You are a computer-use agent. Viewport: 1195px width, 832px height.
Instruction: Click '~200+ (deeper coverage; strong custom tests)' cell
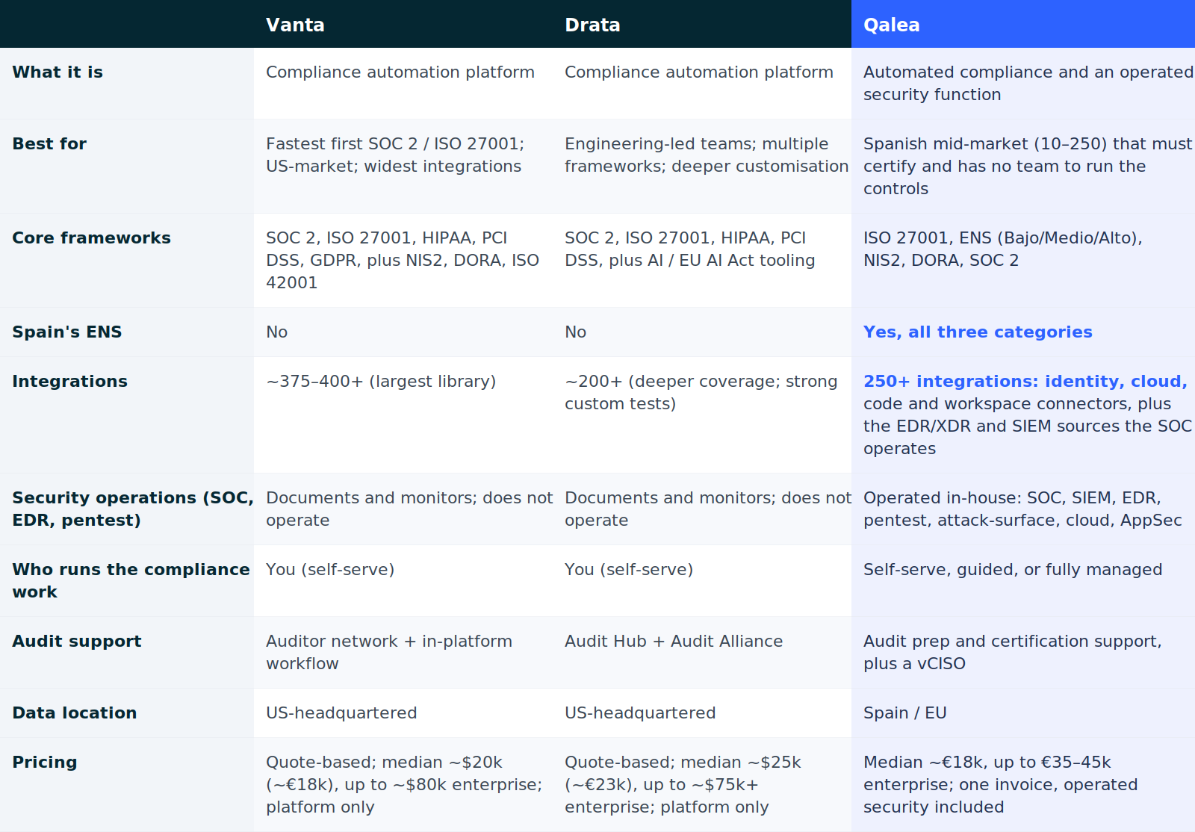click(701, 392)
